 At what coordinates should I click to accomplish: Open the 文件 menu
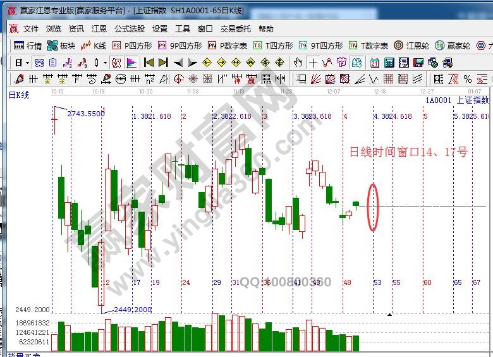30,29
